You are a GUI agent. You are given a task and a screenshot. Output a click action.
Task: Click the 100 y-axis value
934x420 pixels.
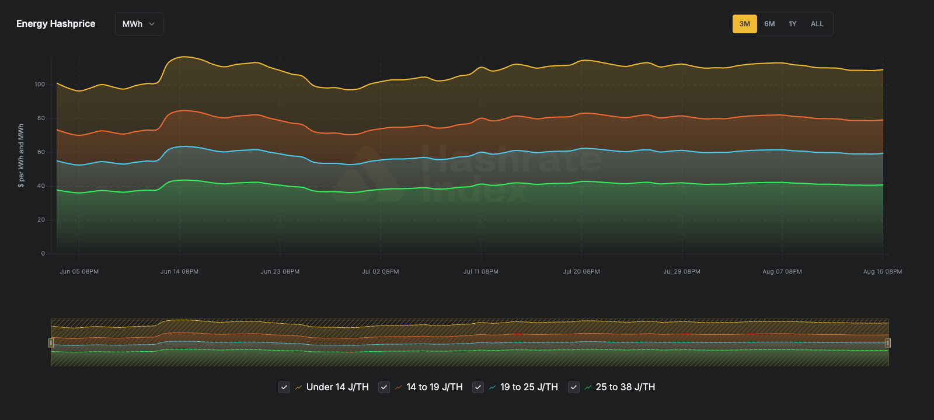[x=40, y=85]
